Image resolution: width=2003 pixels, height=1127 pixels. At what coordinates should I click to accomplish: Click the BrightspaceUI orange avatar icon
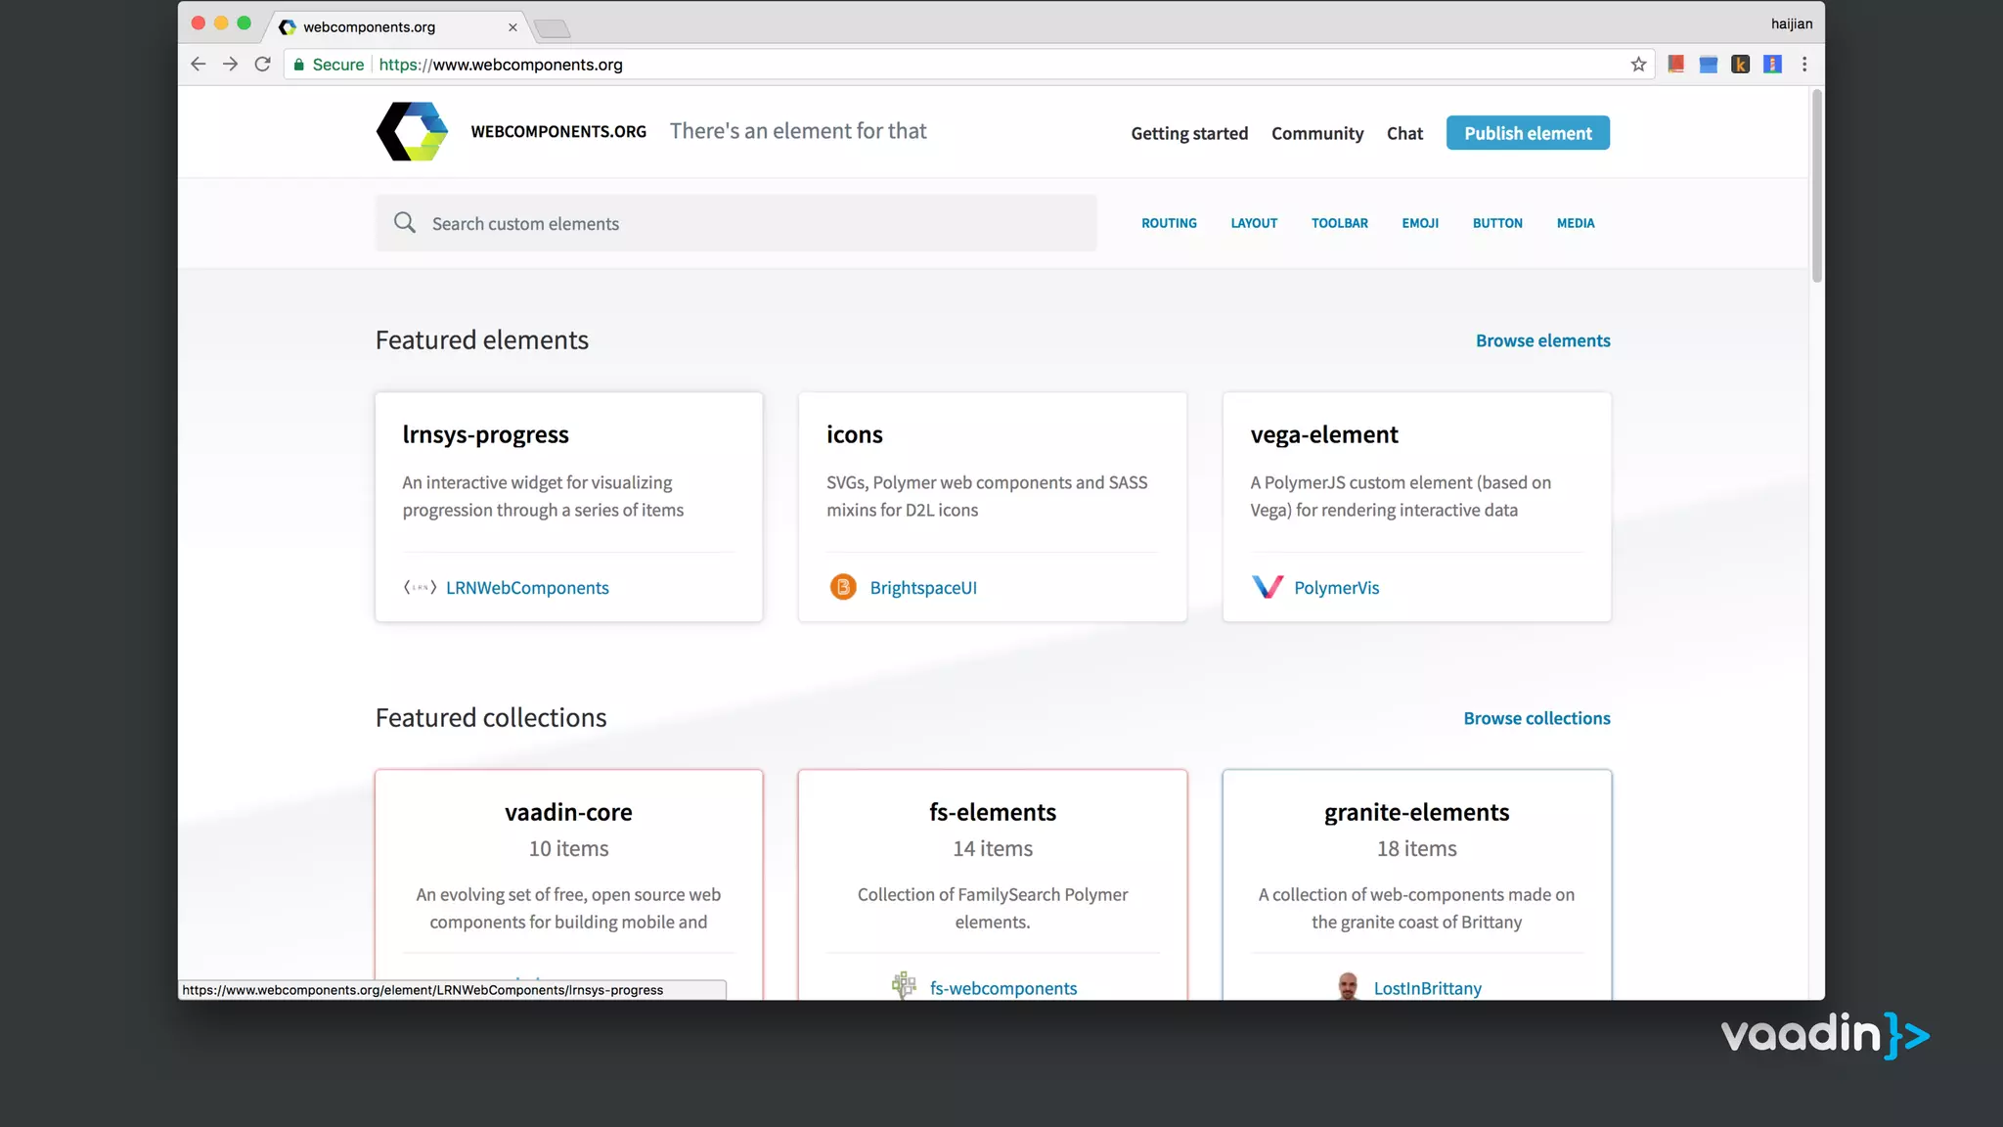click(x=842, y=587)
